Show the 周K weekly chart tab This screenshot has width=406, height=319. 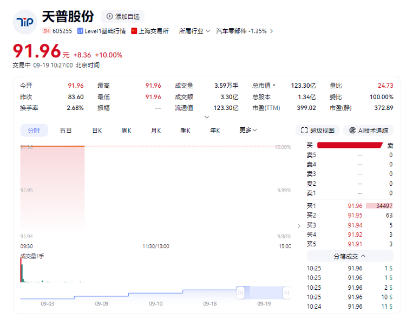click(127, 131)
